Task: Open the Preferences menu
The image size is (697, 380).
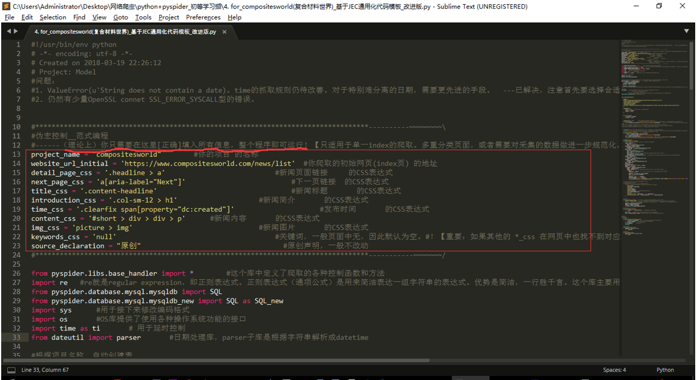Action: [x=203, y=17]
